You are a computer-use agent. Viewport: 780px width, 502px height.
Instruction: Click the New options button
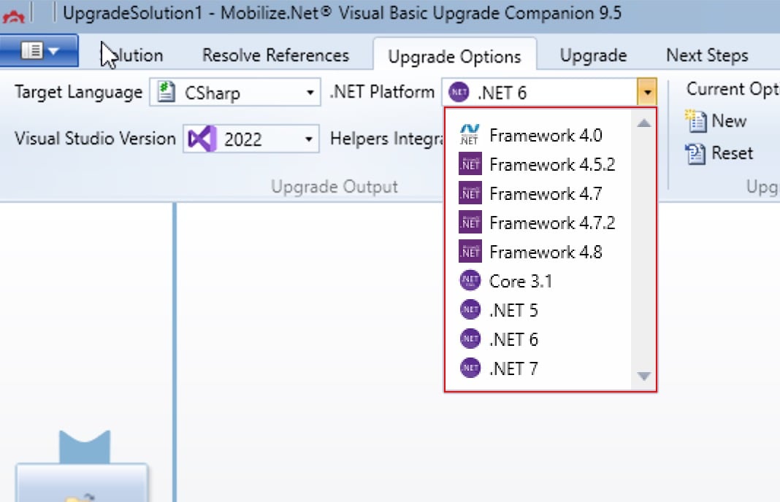click(716, 120)
